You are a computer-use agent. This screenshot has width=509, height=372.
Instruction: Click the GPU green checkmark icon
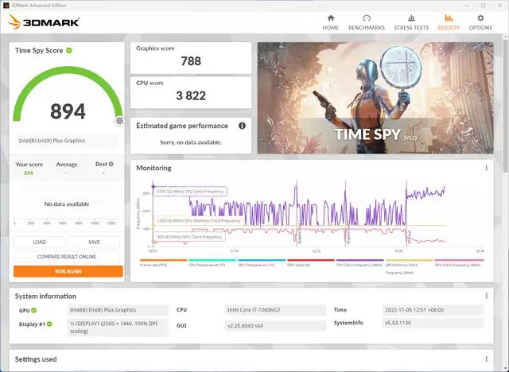[x=34, y=310]
